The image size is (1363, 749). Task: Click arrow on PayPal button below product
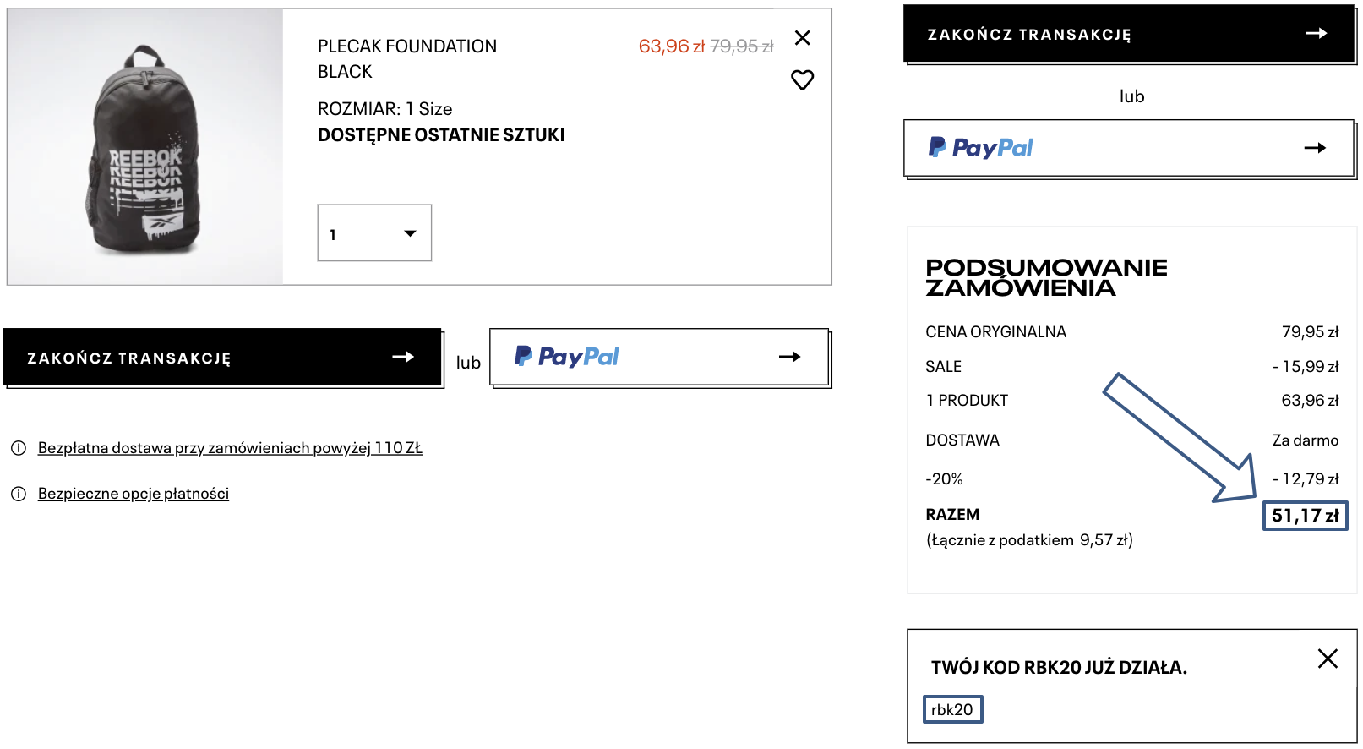pos(789,357)
